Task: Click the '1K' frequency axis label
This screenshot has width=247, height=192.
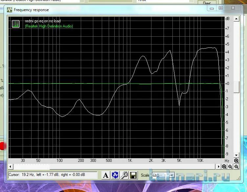Action: pyautogui.click(x=130, y=161)
